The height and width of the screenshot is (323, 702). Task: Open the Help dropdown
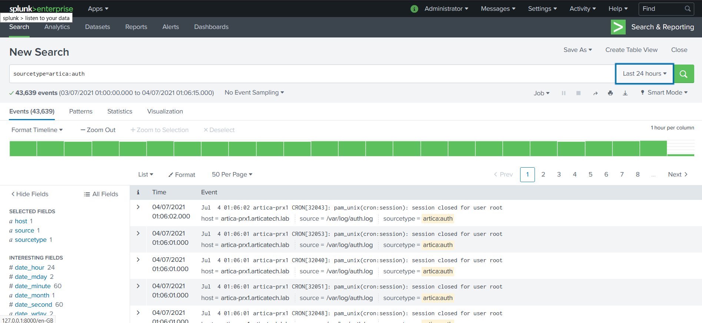coord(618,9)
